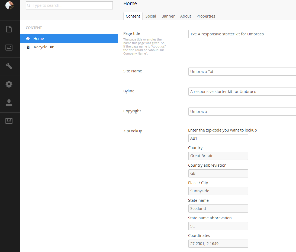The height and width of the screenshot is (252, 296).
Task: Click the Recycle Bin trash icon
Action: click(28, 47)
